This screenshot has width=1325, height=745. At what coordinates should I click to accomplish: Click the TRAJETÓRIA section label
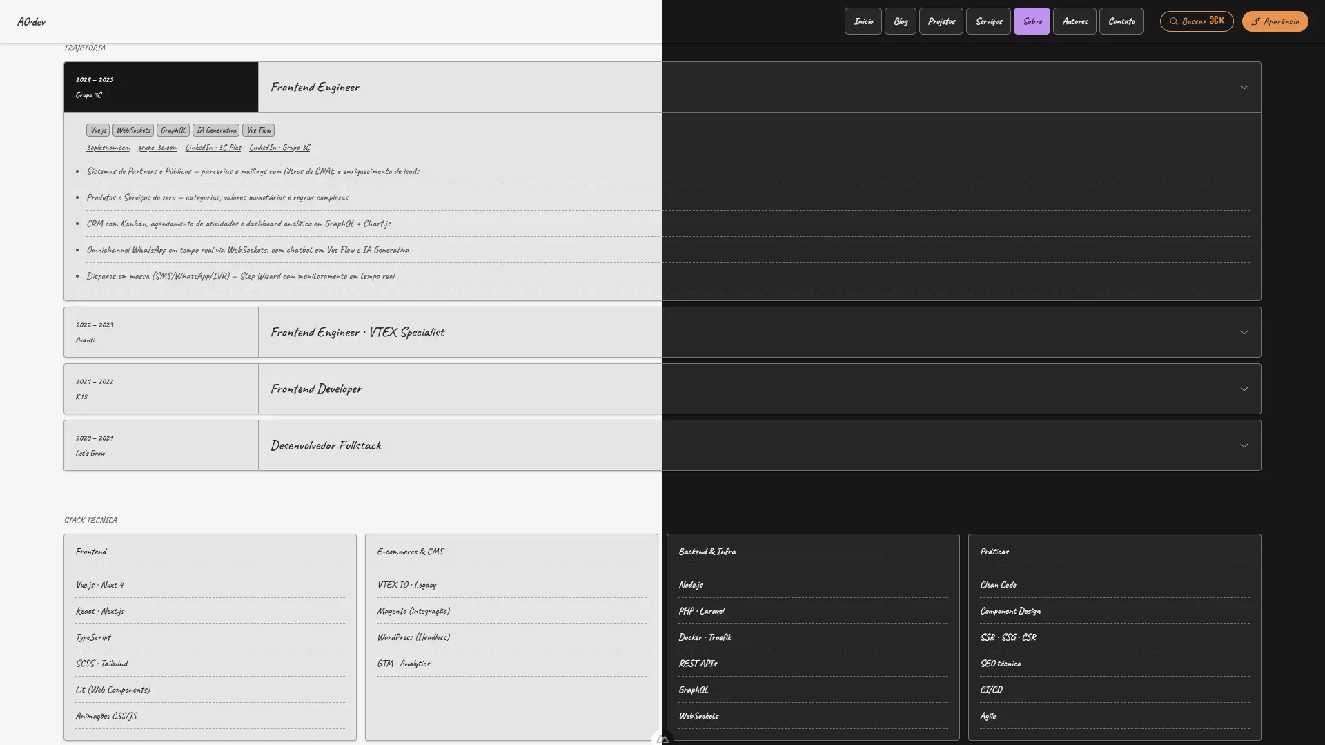coord(85,48)
